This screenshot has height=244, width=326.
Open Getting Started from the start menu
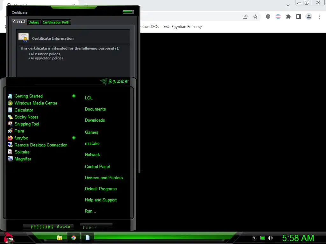click(x=28, y=96)
